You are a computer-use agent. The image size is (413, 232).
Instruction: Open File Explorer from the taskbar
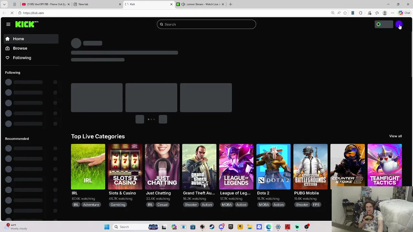[250, 227]
